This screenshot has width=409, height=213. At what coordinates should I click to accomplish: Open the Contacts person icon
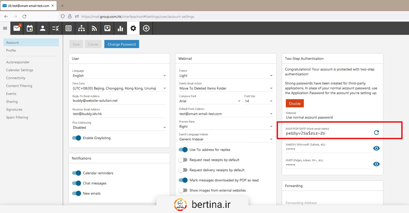(x=42, y=28)
